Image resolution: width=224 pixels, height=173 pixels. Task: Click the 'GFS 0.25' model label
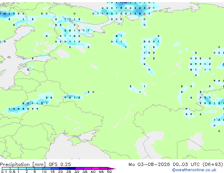[x=60, y=165]
